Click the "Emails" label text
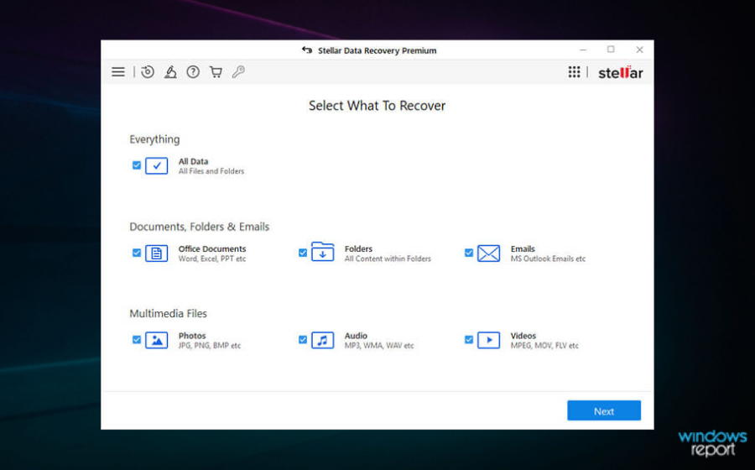 [523, 249]
